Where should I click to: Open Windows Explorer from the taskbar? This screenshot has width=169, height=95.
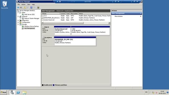tap(25, 92)
